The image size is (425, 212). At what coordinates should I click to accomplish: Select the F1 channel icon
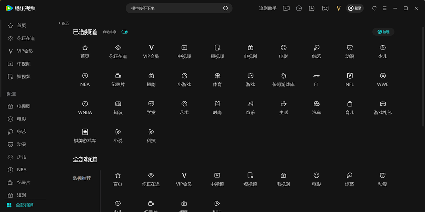click(316, 76)
